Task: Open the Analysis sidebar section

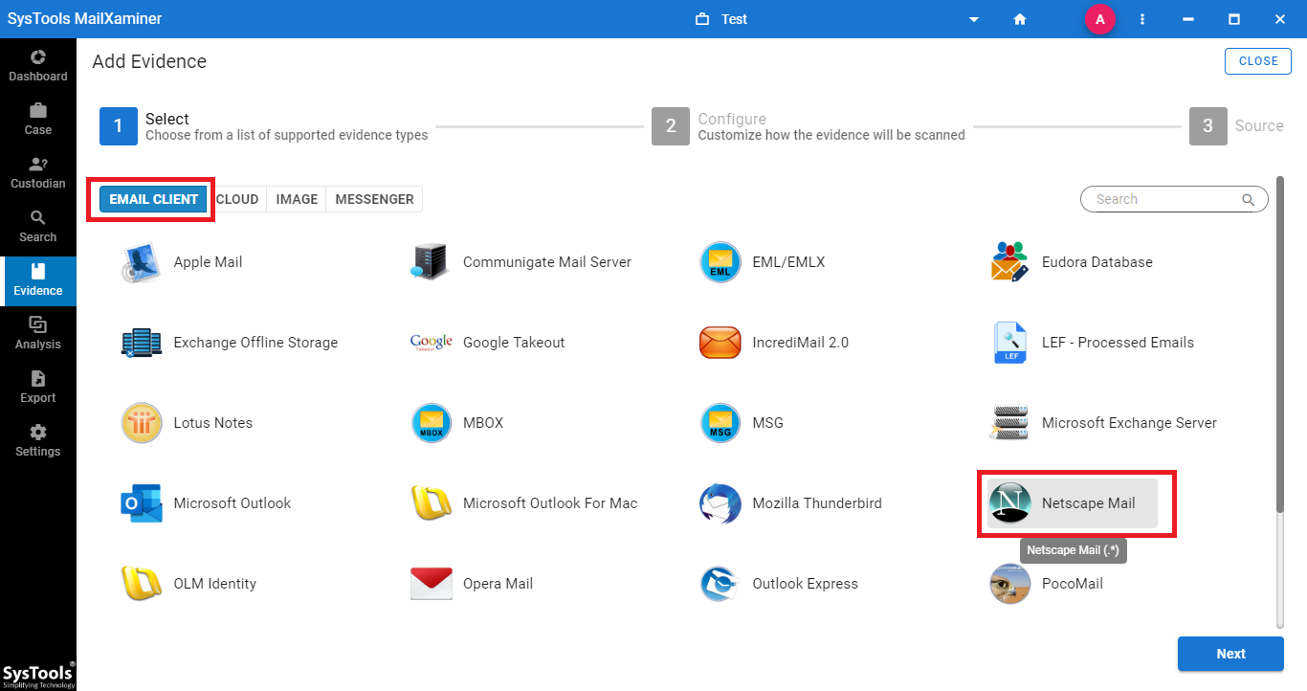Action: coord(38,333)
